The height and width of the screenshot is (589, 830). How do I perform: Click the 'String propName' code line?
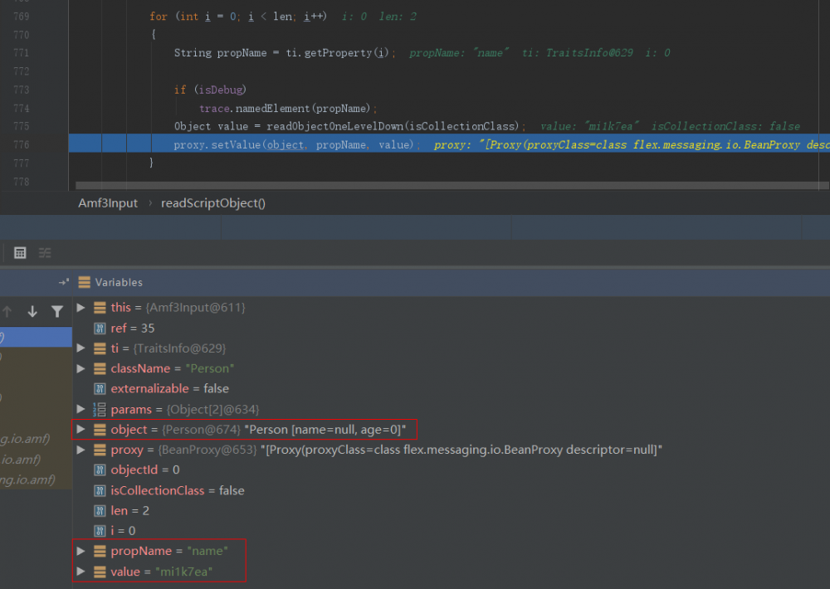pos(285,53)
